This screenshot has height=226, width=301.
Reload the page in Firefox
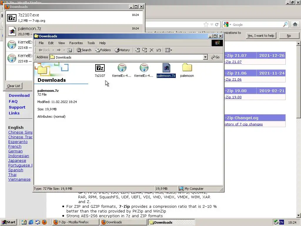pyautogui.click(x=217, y=25)
